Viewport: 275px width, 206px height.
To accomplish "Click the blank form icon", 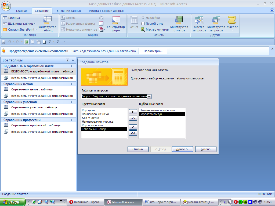I will click(x=101, y=24).
